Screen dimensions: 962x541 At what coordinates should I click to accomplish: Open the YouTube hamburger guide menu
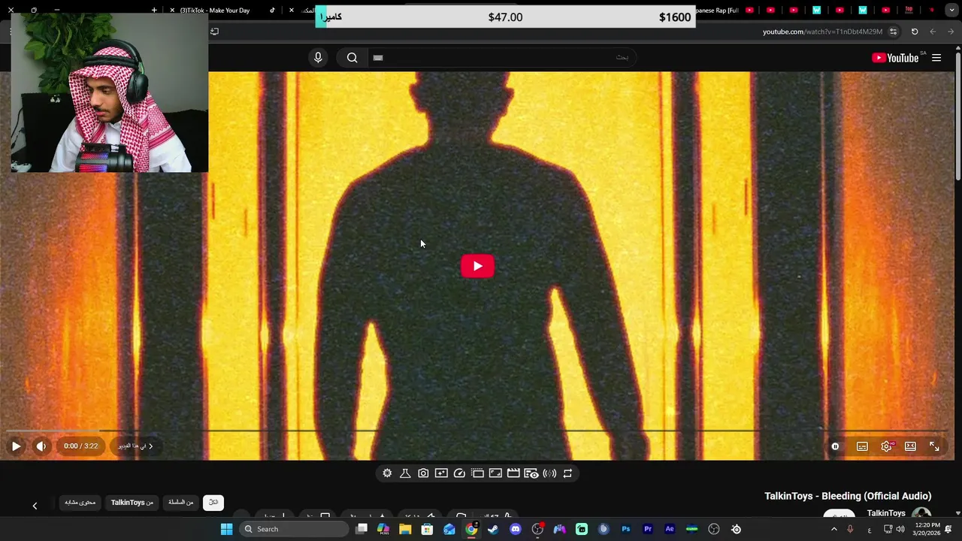pyautogui.click(x=936, y=58)
